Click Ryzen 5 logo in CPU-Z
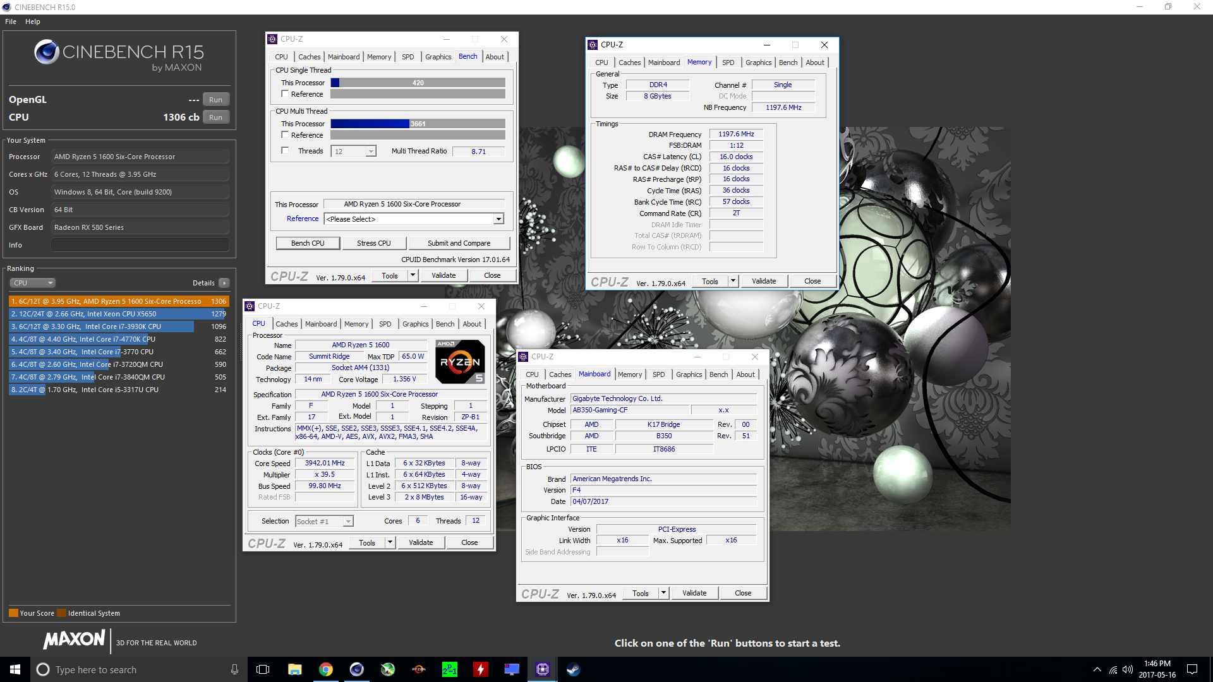This screenshot has width=1213, height=682. pyautogui.click(x=461, y=362)
